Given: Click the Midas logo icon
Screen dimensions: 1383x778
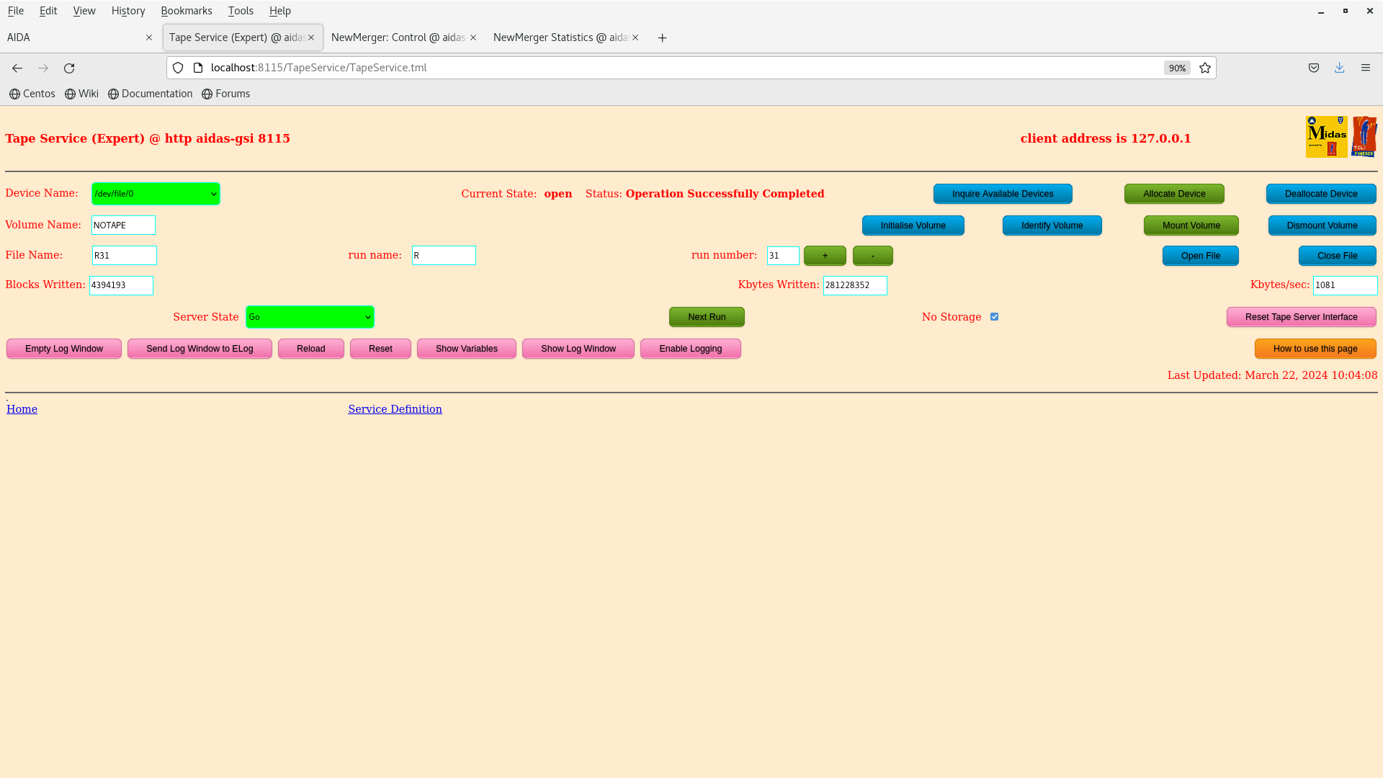Looking at the screenshot, I should click(1326, 136).
